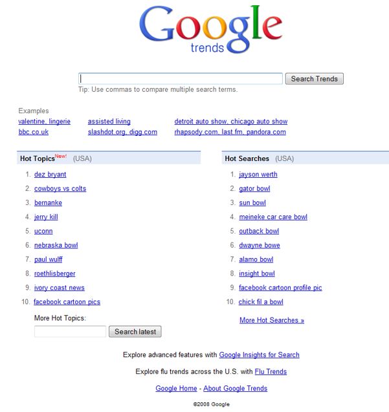Screen dimensions: 389x412
Task: Open facebook cartoon profile pic search
Action: coord(280,288)
